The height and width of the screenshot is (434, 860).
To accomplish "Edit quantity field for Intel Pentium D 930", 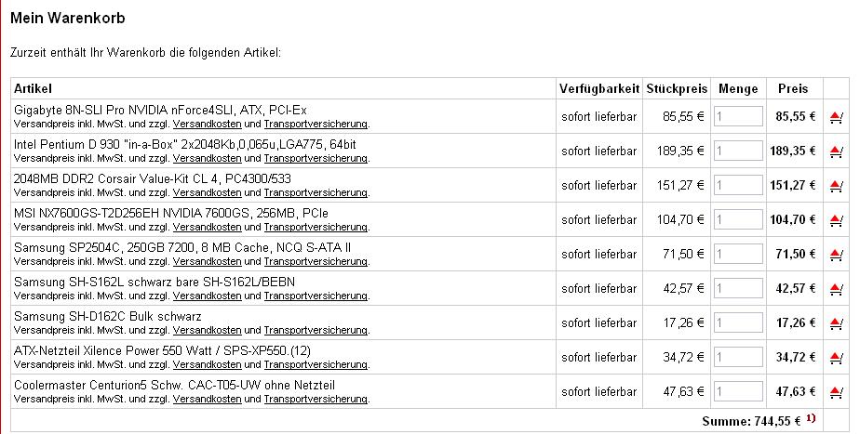I will tap(738, 151).
